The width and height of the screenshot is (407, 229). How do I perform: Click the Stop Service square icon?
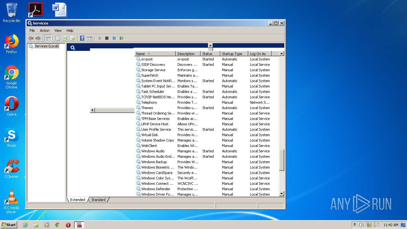pyautogui.click(x=107, y=38)
